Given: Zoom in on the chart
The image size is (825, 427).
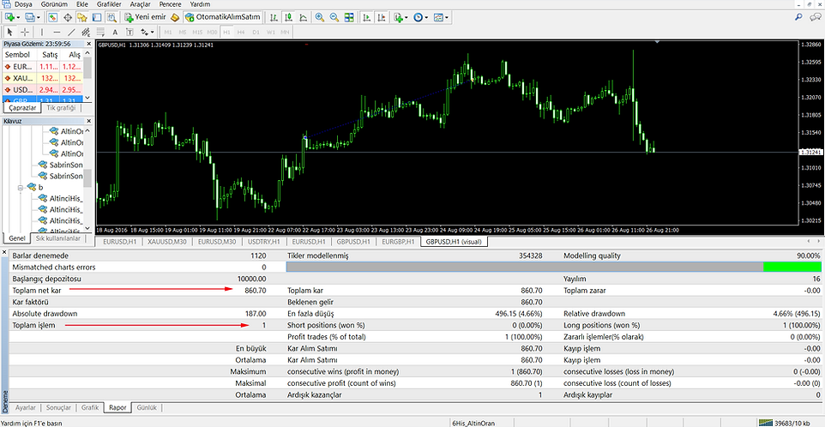Looking at the screenshot, I should coord(319,17).
